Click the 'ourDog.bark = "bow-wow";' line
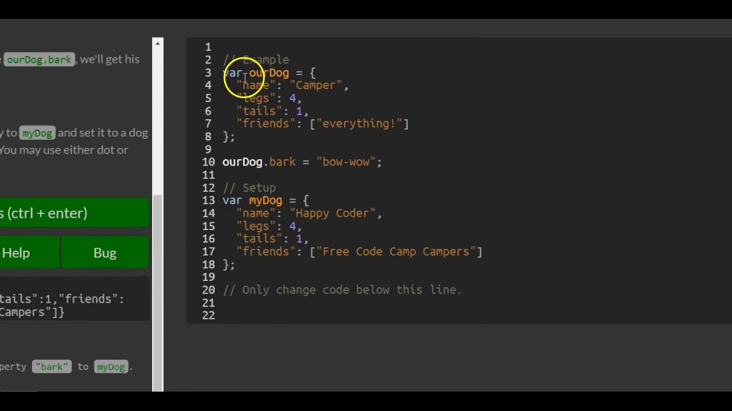The height and width of the screenshot is (411, 732). [302, 162]
